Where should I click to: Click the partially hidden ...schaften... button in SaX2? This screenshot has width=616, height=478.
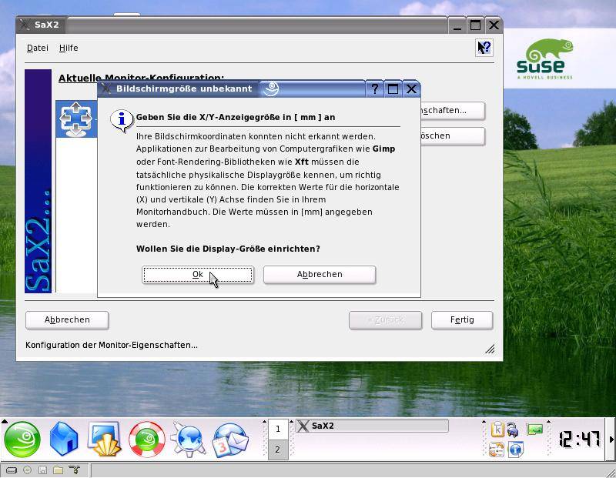453,110
